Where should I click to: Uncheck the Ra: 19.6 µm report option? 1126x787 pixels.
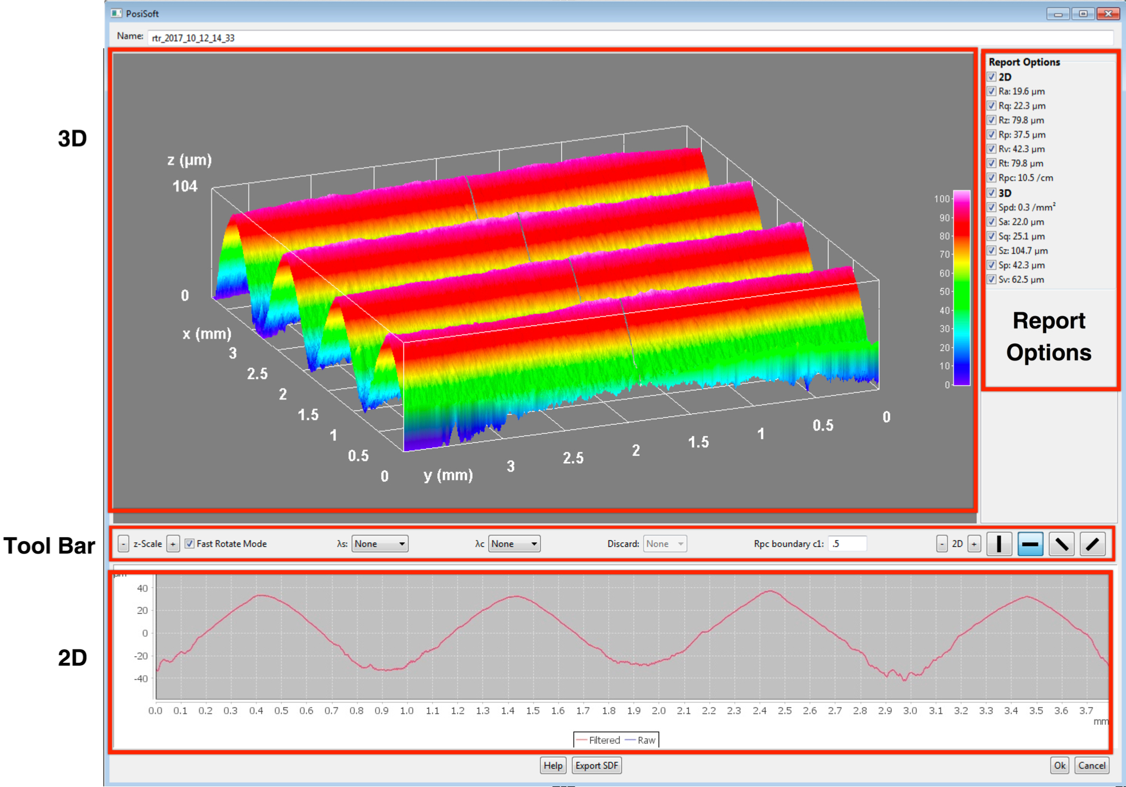(992, 91)
